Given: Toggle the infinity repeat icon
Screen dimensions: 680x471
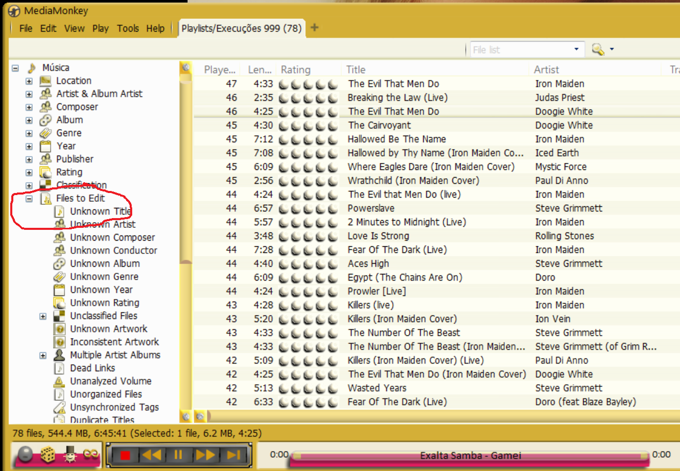Looking at the screenshot, I should pyautogui.click(x=91, y=455).
